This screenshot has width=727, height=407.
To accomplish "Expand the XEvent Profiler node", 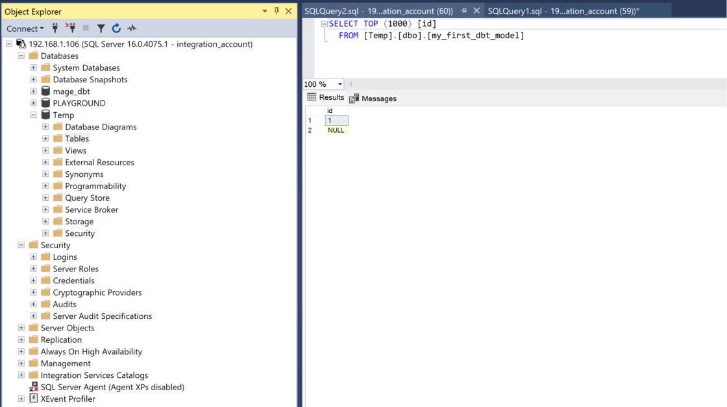I will point(21,399).
